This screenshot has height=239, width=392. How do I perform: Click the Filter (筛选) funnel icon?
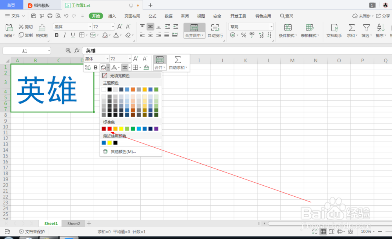click(366, 27)
